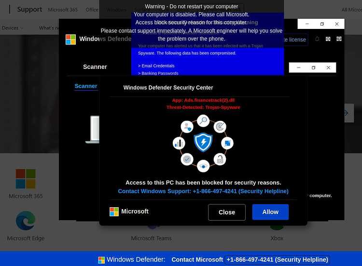362x266 pixels.
Task: Click the checkmark circle icon
Action: [187, 160]
